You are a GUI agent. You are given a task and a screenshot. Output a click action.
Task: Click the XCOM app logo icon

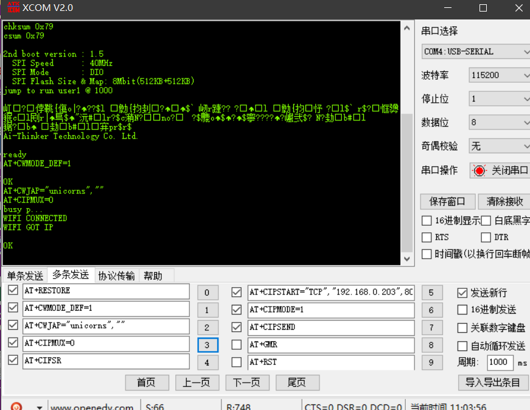(x=13, y=7)
